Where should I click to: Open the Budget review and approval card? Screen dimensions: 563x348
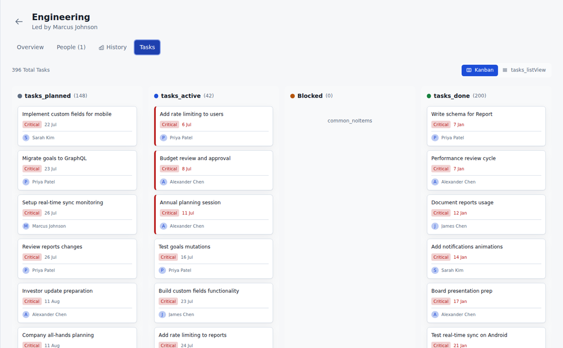pyautogui.click(x=213, y=170)
